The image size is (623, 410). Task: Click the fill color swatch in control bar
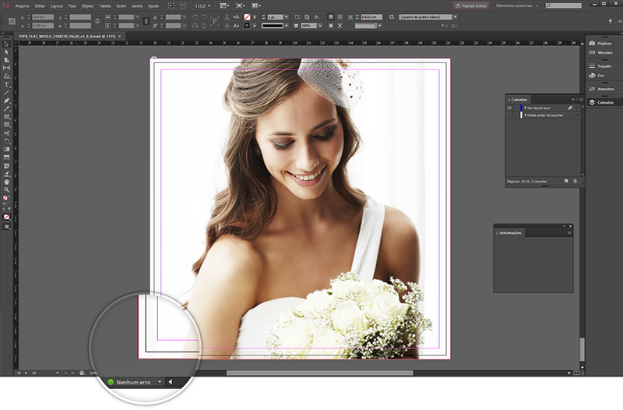pos(248,16)
